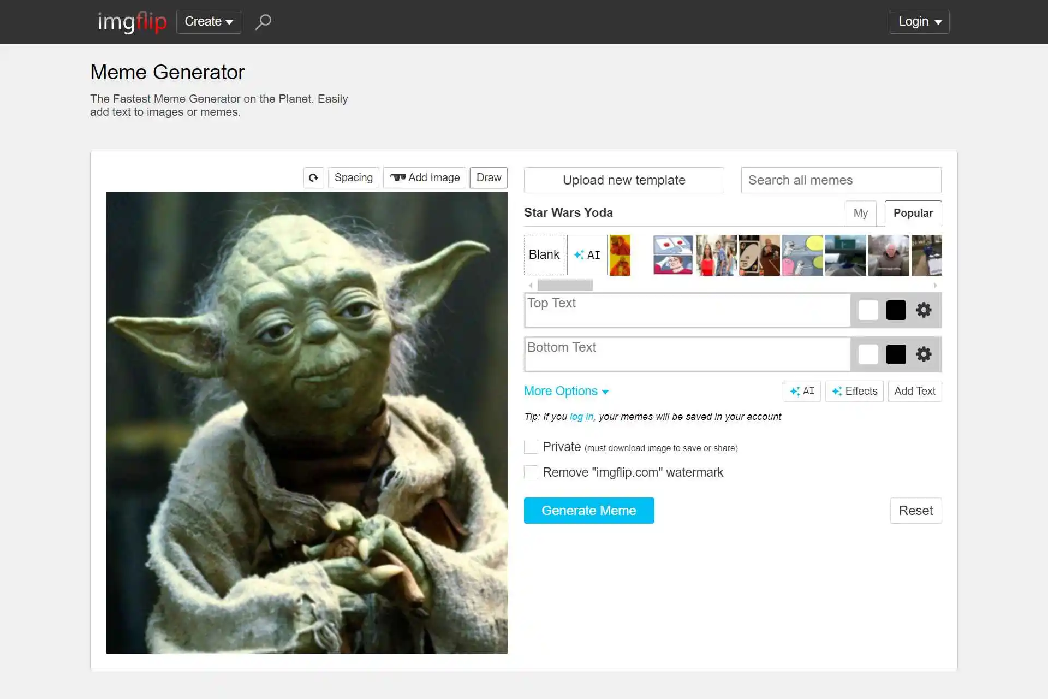Switch to the Popular templates tab
The width and height of the screenshot is (1048, 699).
click(x=913, y=213)
